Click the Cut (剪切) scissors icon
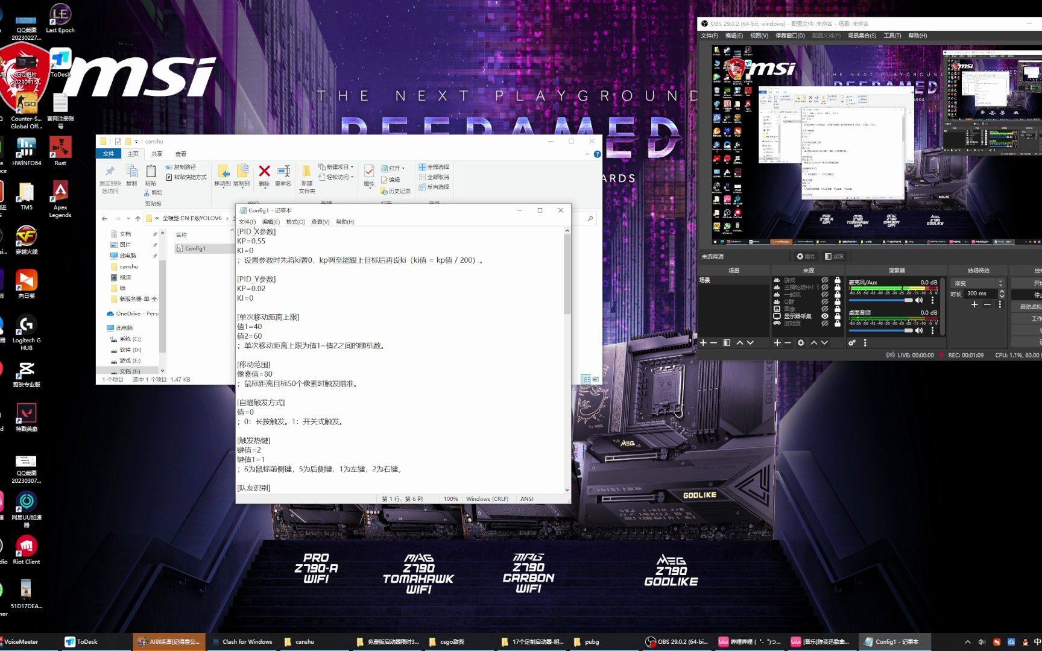 click(147, 193)
